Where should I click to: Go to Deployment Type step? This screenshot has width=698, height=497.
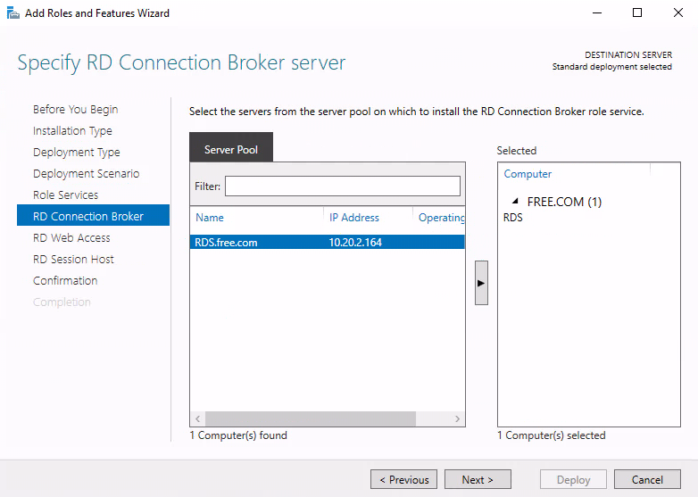77,153
